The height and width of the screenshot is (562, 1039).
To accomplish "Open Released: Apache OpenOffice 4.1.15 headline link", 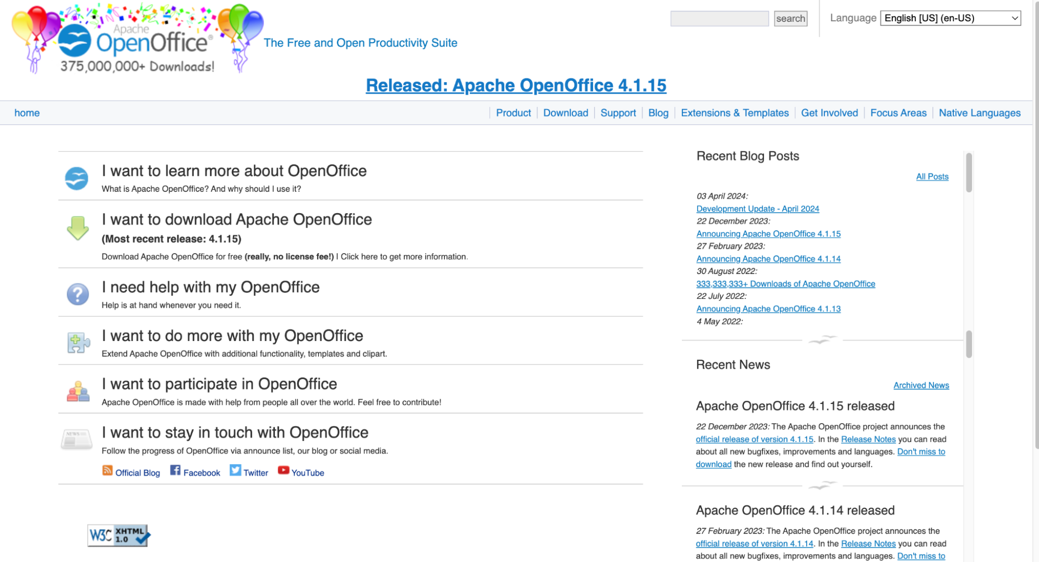I will (x=516, y=85).
